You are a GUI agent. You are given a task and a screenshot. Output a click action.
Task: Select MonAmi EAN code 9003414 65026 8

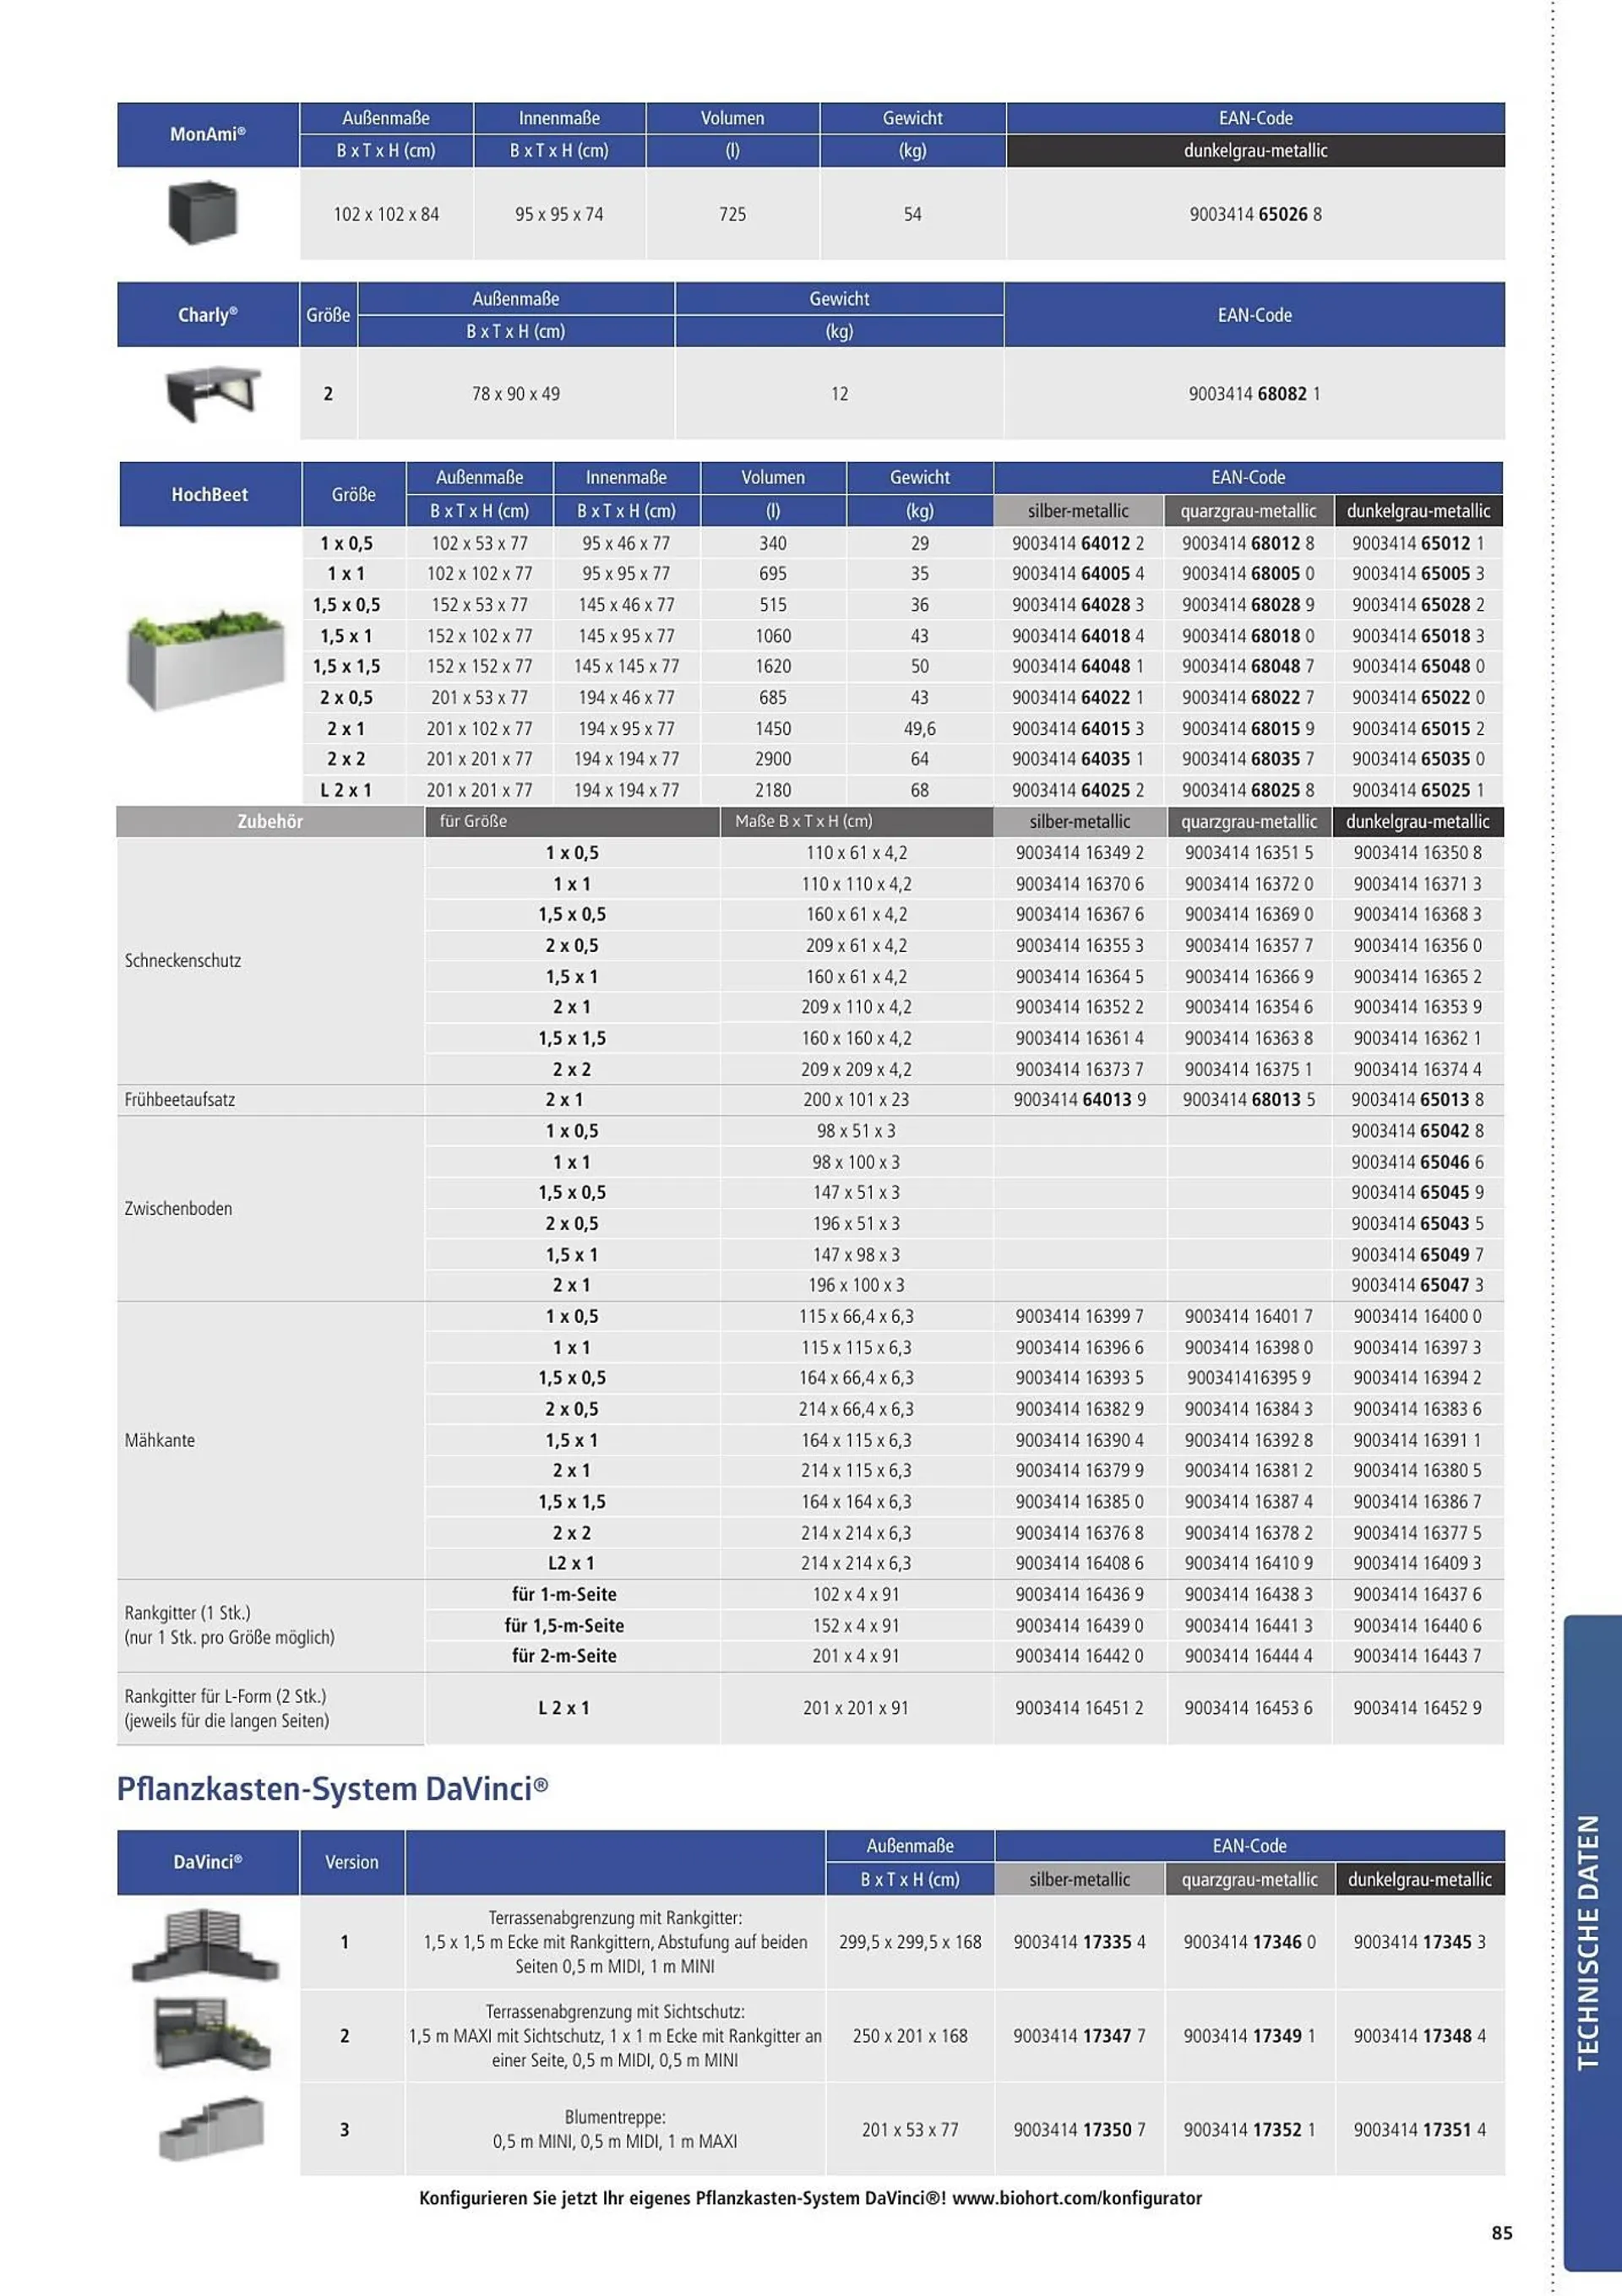(1256, 214)
